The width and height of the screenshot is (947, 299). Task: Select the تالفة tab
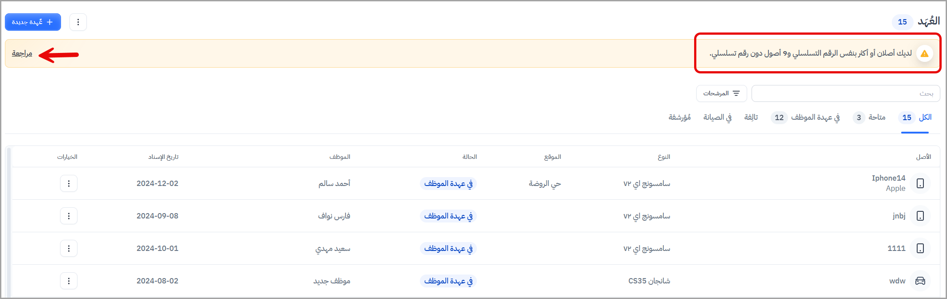click(751, 117)
